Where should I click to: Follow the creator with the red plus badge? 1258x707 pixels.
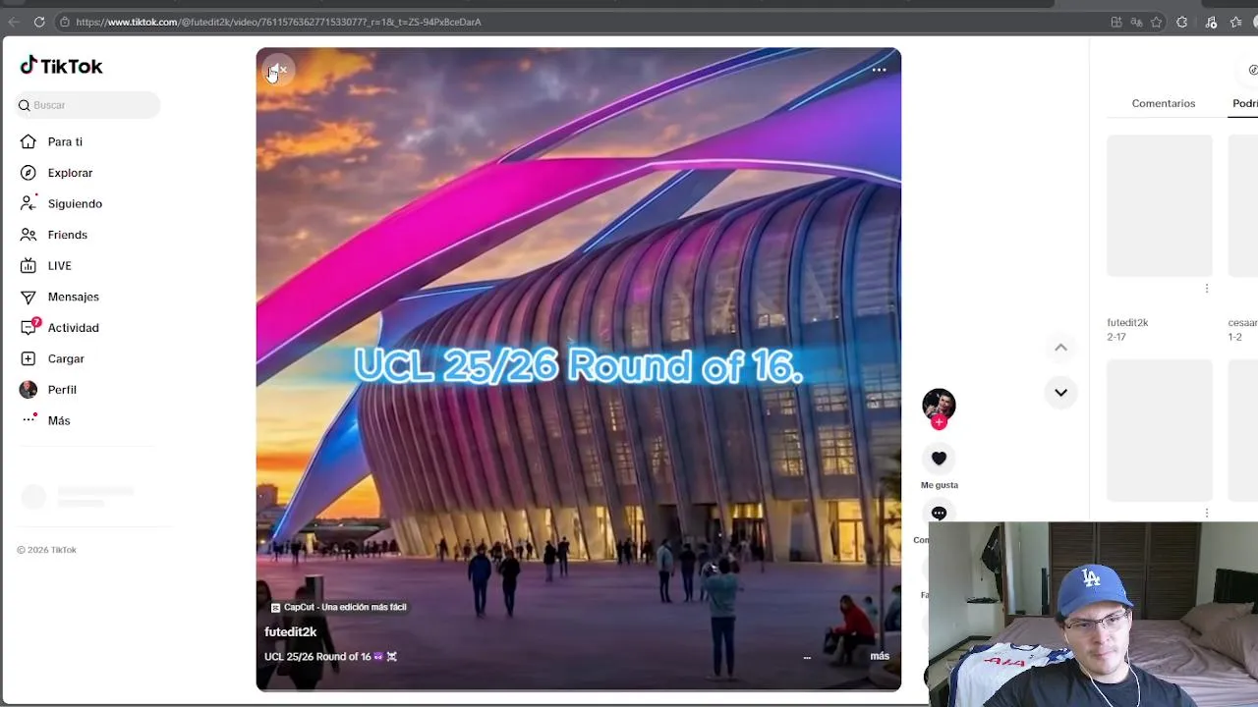[939, 423]
